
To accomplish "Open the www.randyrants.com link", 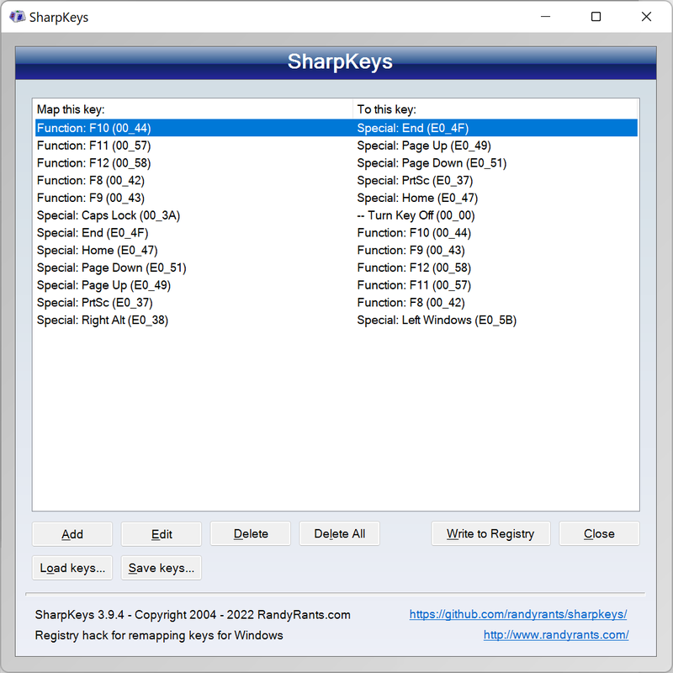I will coord(556,635).
